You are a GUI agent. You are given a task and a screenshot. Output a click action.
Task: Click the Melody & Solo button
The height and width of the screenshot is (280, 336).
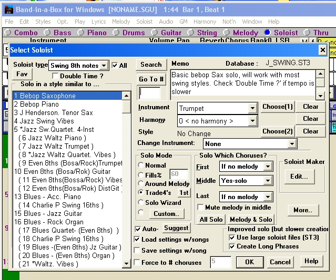tap(251, 220)
